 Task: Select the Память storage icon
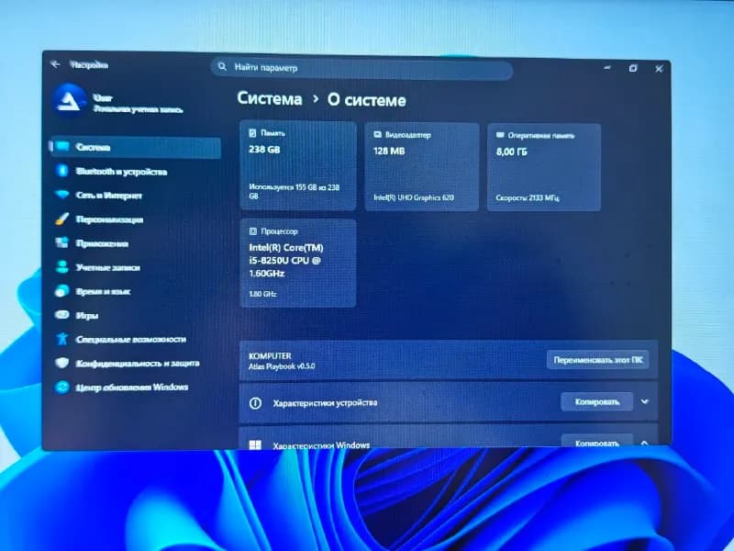click(x=253, y=133)
